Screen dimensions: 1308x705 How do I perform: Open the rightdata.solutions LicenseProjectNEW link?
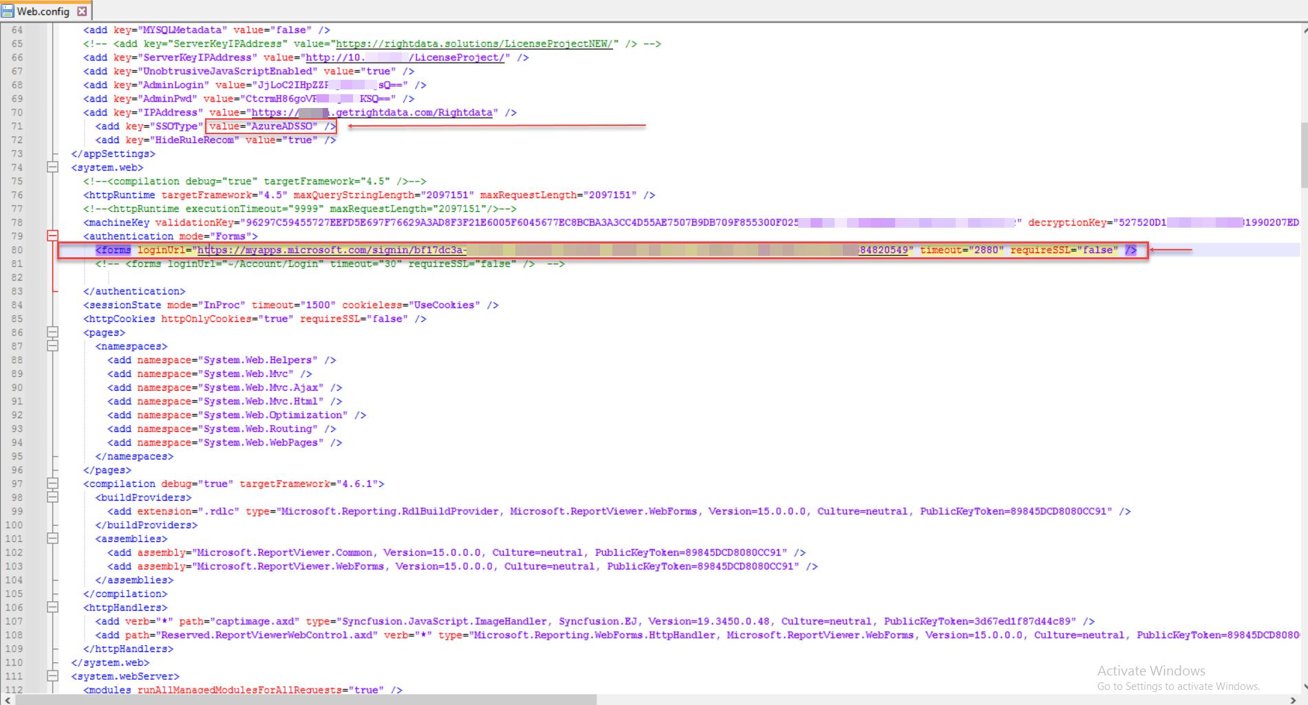(473, 44)
